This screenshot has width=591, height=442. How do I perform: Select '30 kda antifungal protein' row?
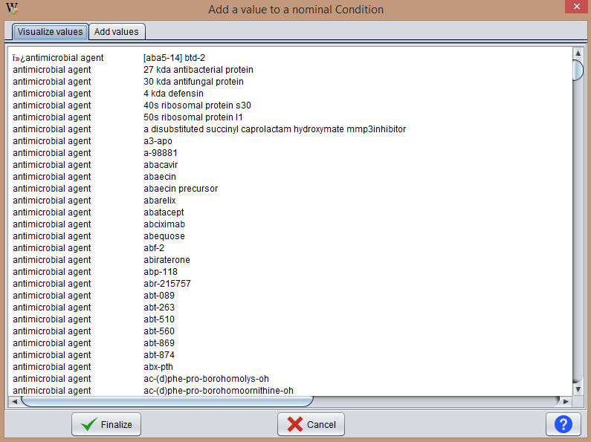[x=193, y=81]
